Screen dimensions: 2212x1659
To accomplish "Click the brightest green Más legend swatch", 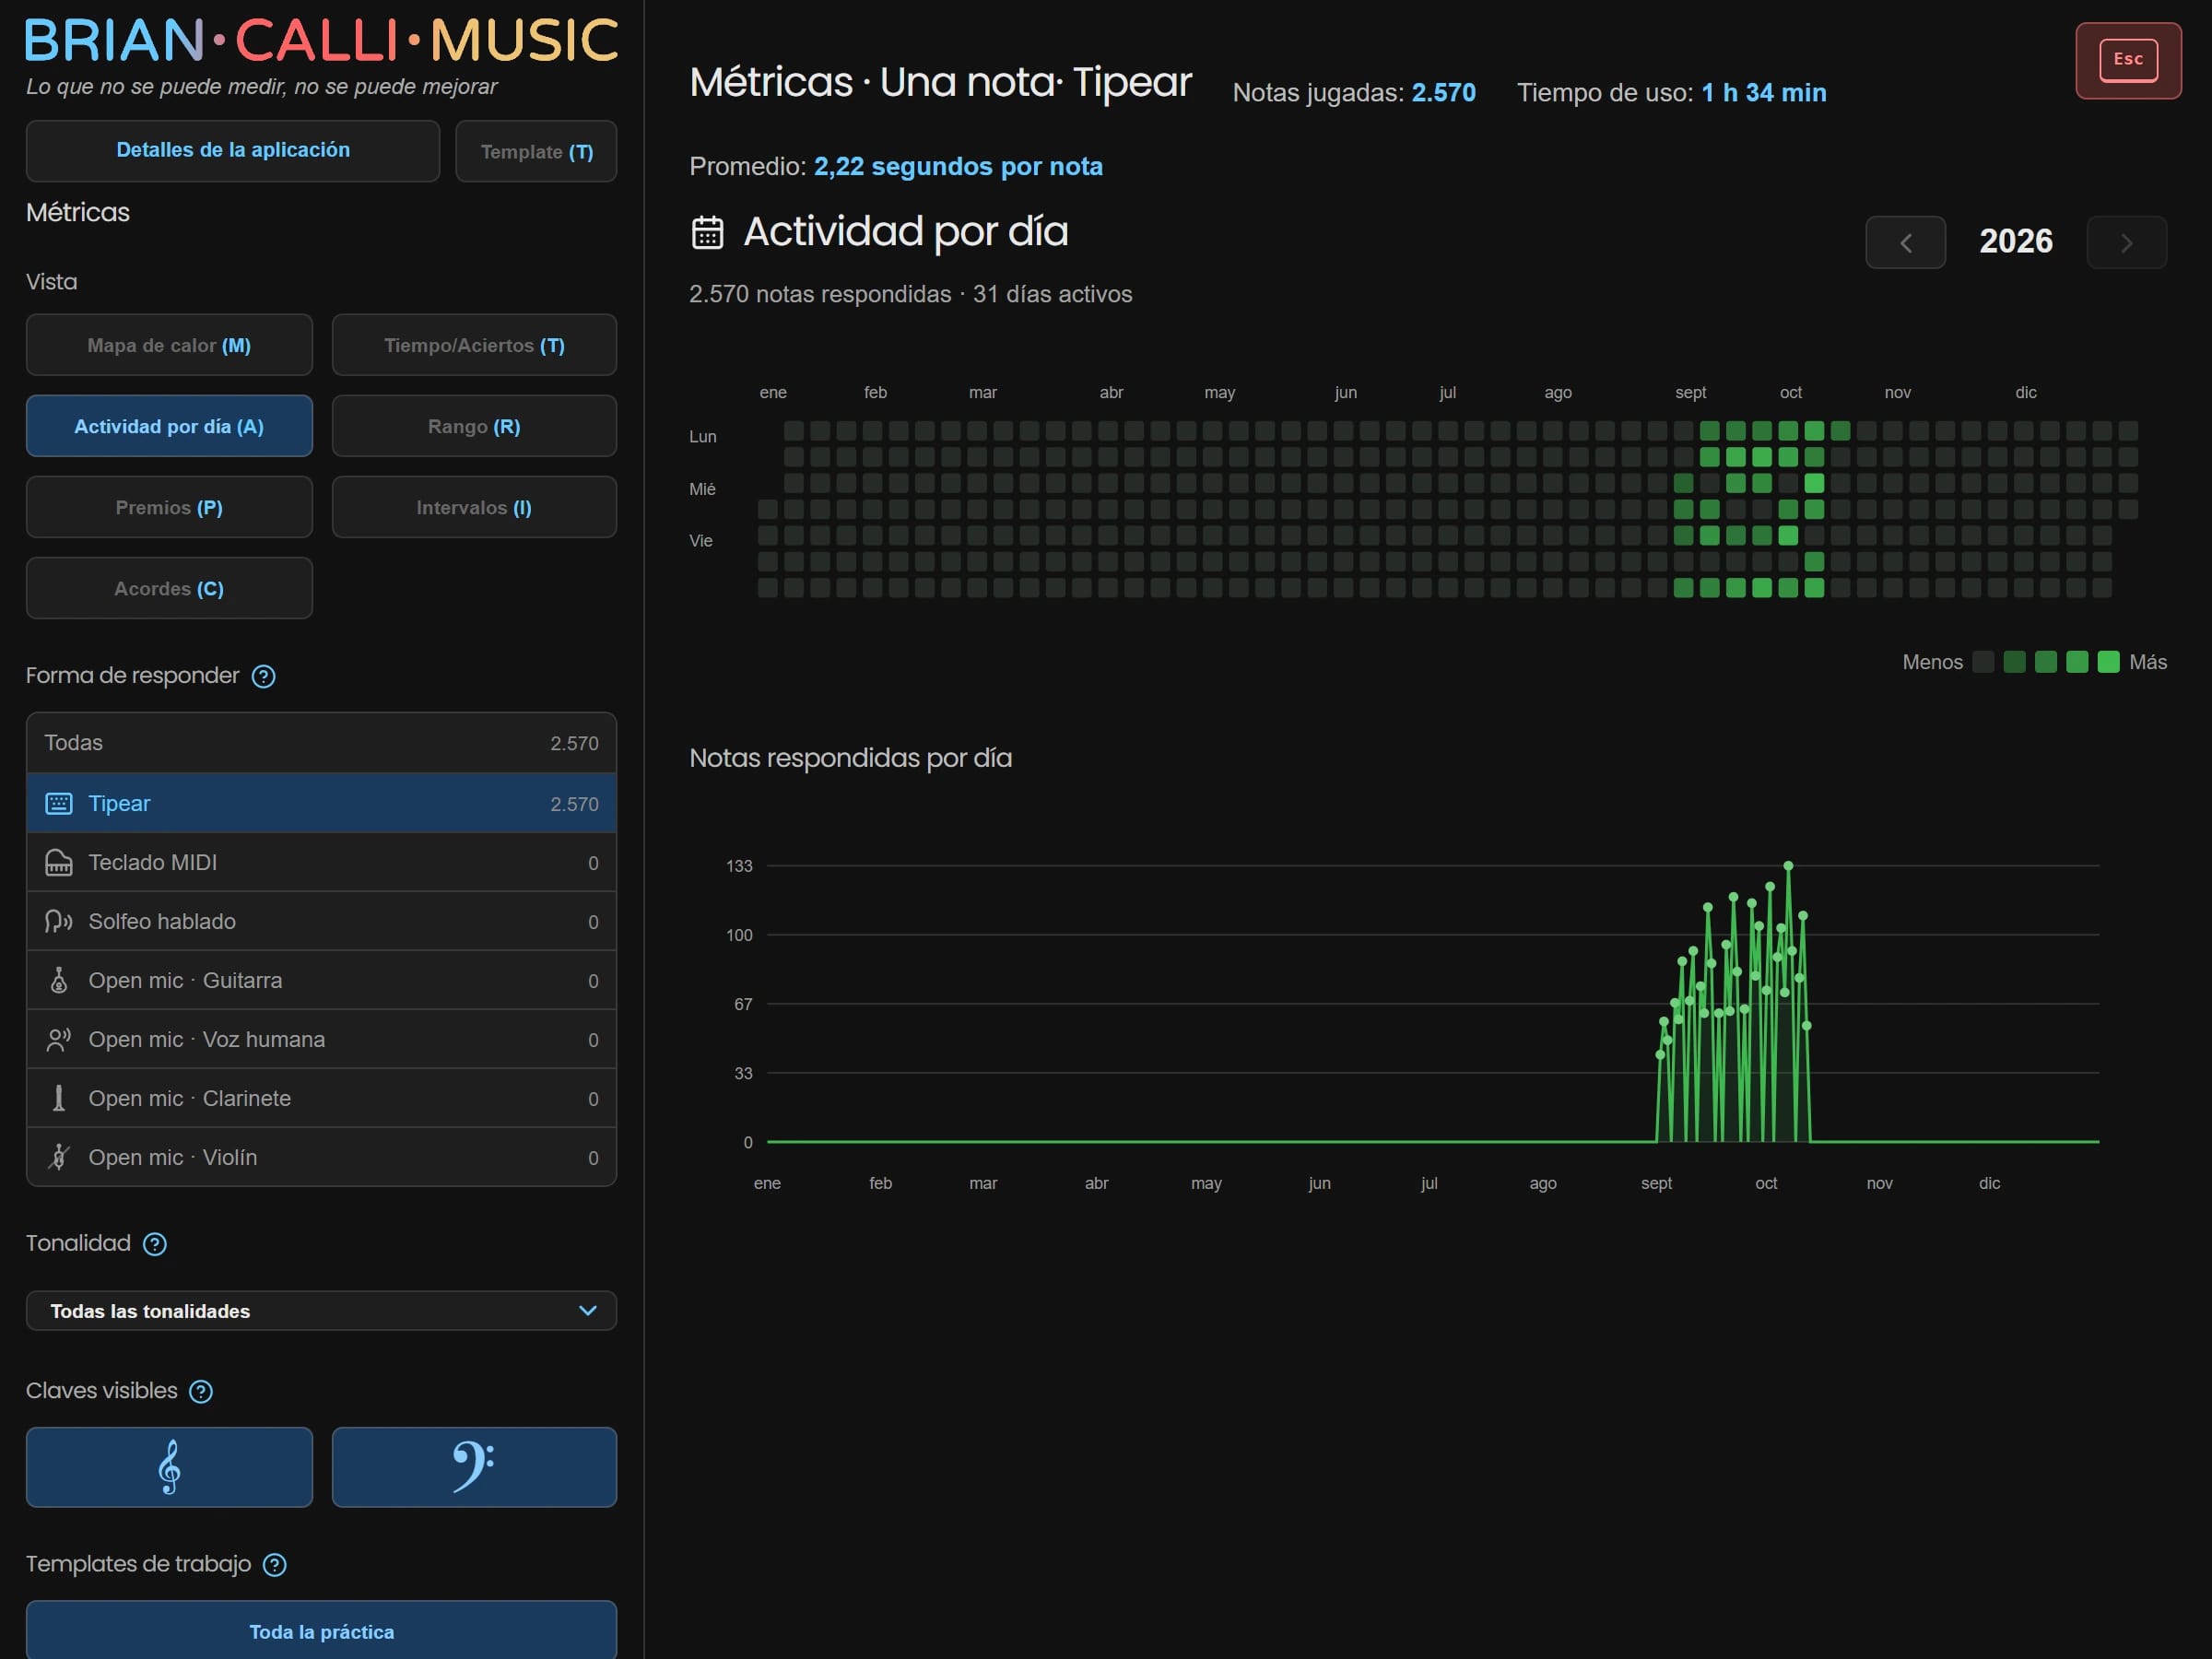I will [x=2108, y=662].
